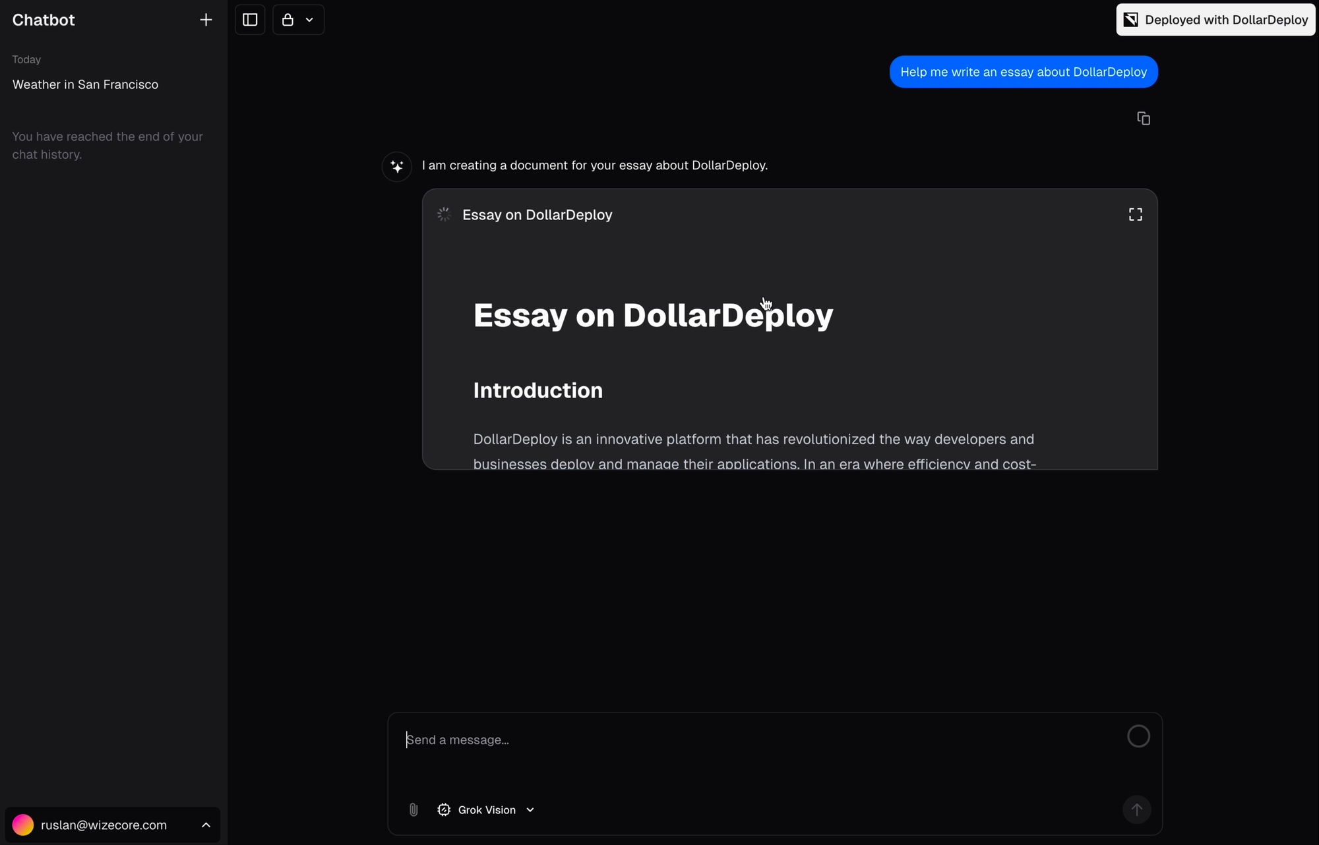Screen dimensions: 1319x845
Task: Click the sparkle assistant avatar icon
Action: pos(396,166)
